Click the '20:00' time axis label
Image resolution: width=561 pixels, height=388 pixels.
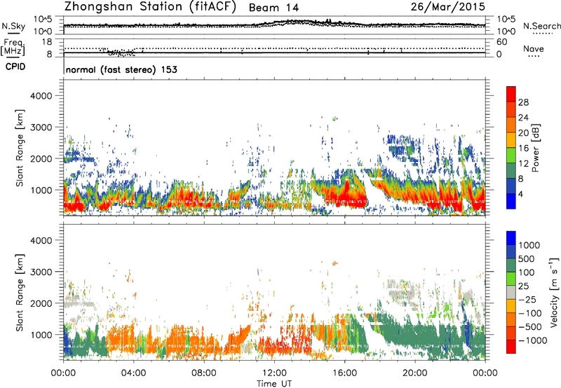415,373
